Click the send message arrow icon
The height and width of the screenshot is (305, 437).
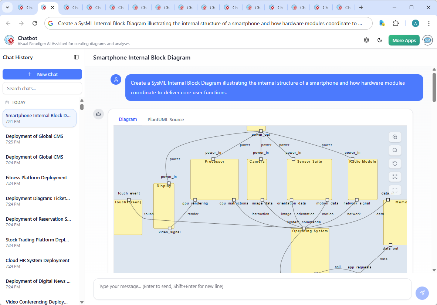point(422,293)
